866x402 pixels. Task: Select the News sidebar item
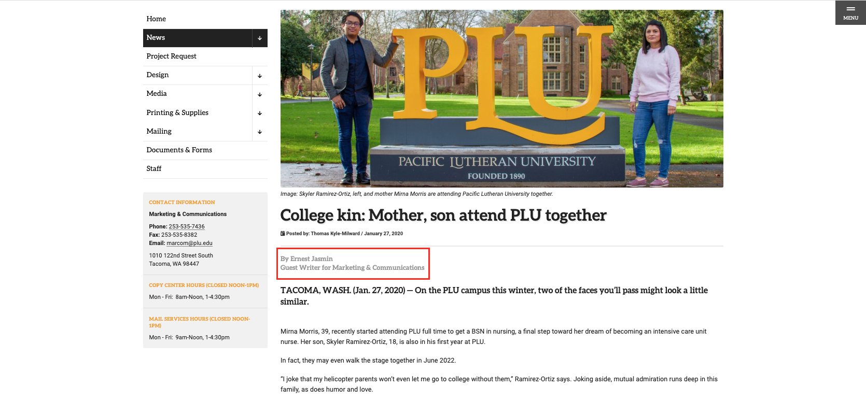[198, 38]
